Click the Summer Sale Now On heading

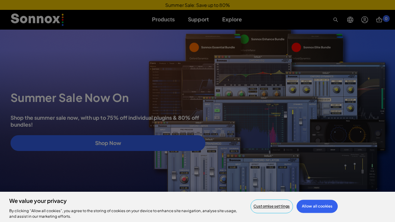pyautogui.click(x=69, y=98)
